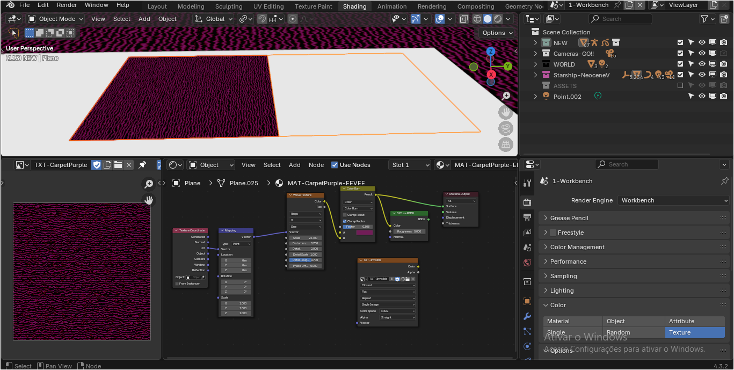Select the solid viewport shading mode
This screenshot has width=734, height=370.
[488, 19]
